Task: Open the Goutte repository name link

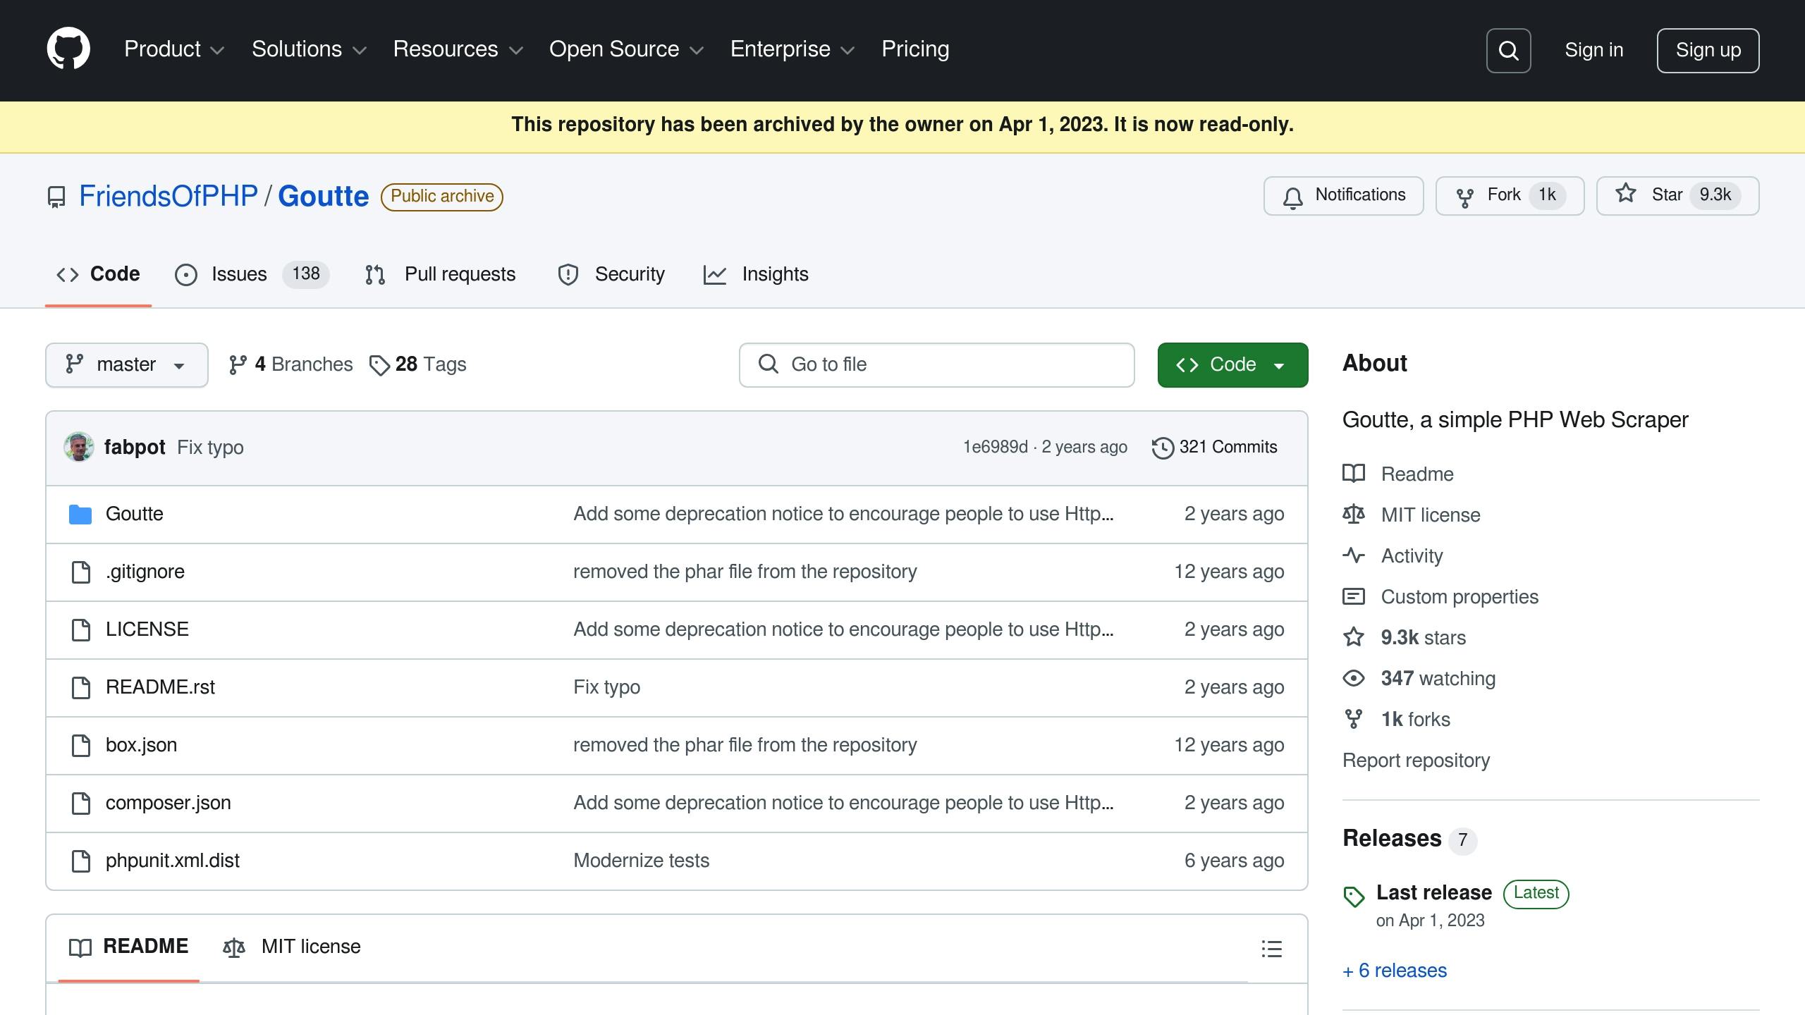Action: (x=324, y=196)
